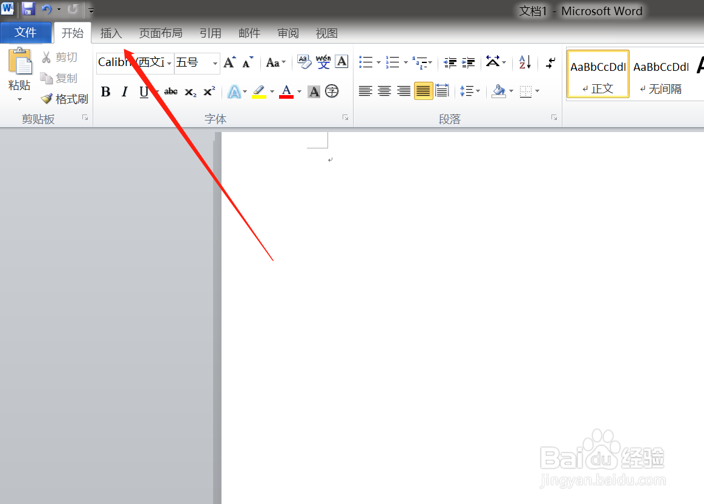Open the 字体 dialog launcher
This screenshot has width=704, height=504.
[345, 118]
